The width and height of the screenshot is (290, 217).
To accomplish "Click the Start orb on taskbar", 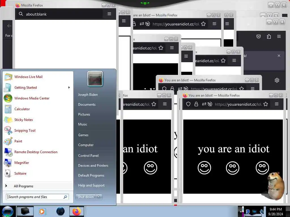I will (8, 211).
